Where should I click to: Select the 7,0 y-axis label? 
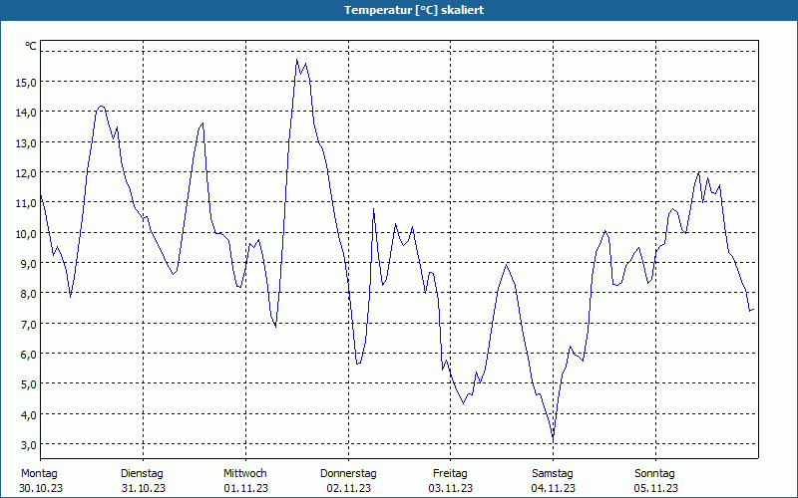[x=29, y=325]
